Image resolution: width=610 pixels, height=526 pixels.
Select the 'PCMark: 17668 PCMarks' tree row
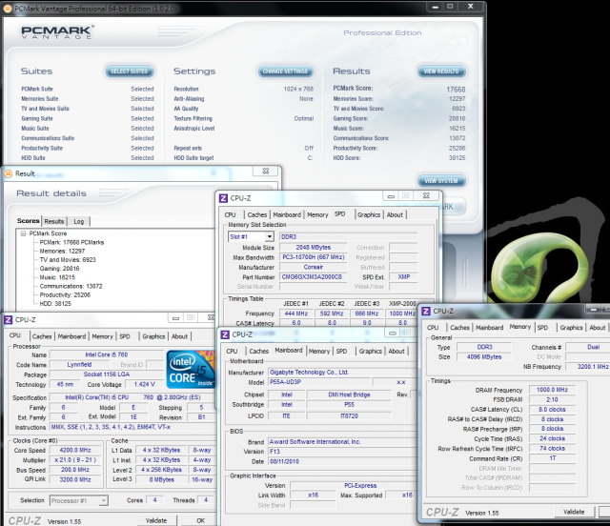71,242
